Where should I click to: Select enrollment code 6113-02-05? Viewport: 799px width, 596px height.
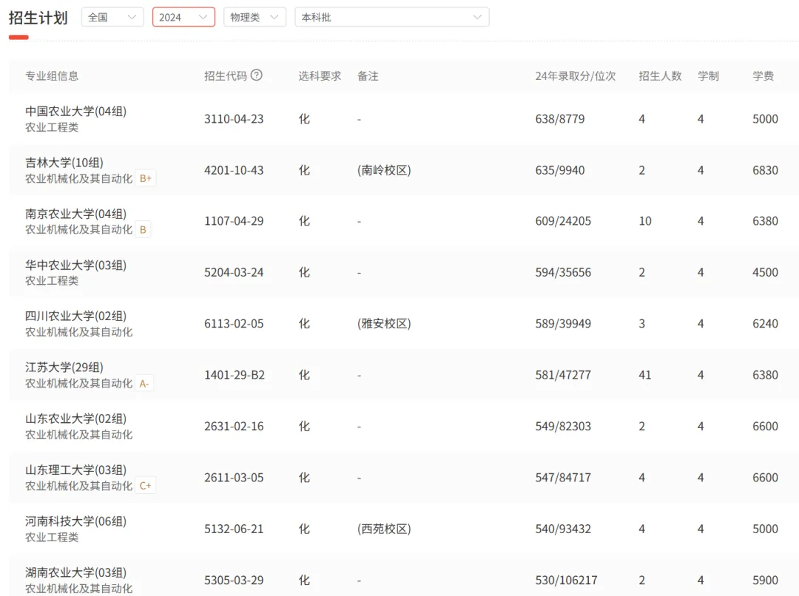(x=234, y=324)
